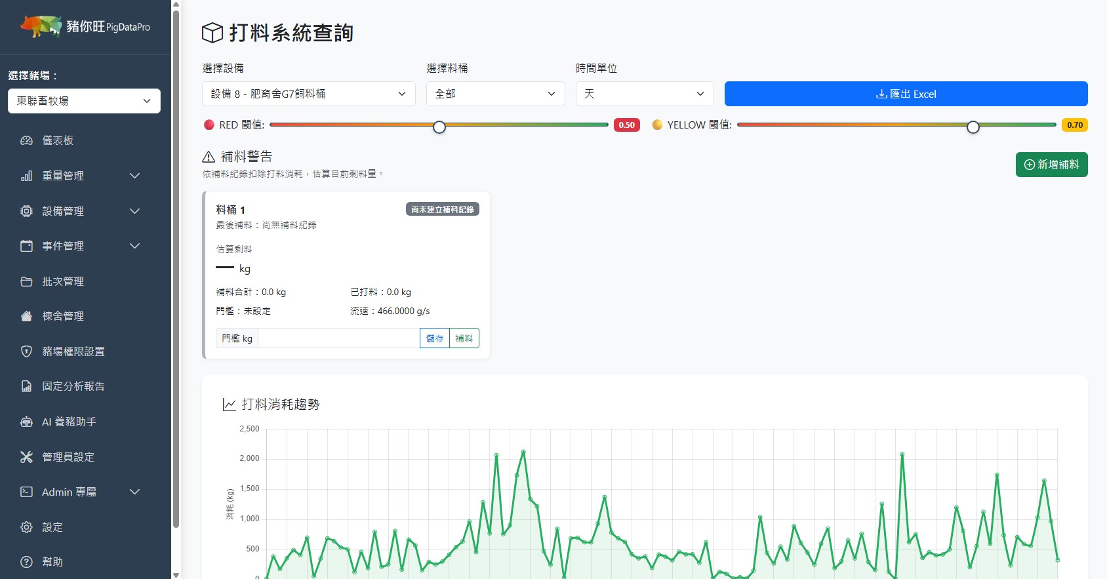Click the 豬場權限設置 shield icon

26,351
